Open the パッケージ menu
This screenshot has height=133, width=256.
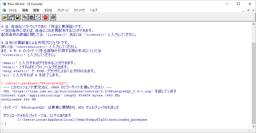tap(63, 10)
